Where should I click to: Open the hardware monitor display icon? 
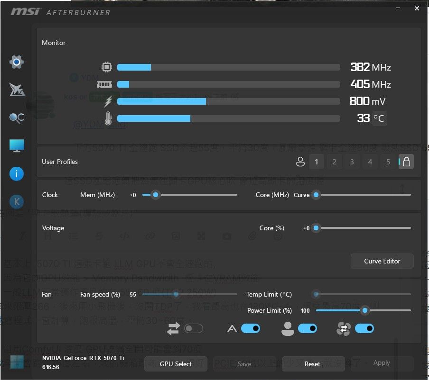(x=17, y=145)
